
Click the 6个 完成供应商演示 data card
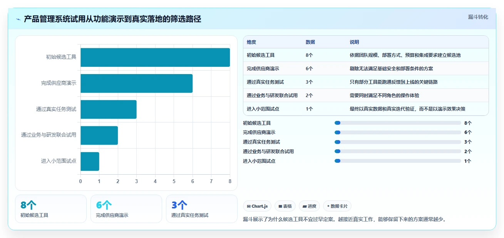[x=126, y=209]
